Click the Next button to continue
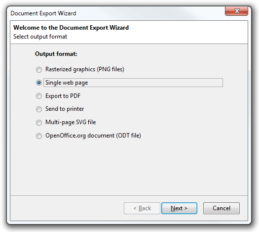The image size is (259, 232). coord(179,208)
